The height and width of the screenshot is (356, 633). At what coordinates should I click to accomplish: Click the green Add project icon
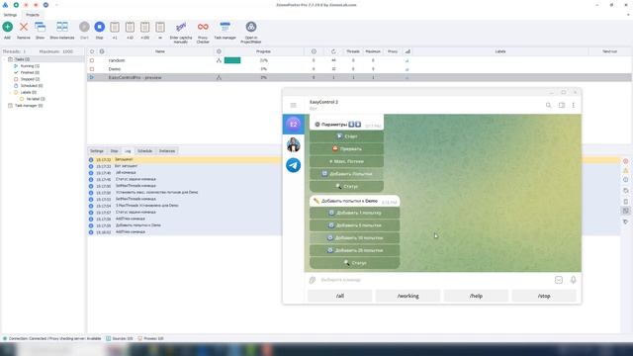tap(7, 27)
